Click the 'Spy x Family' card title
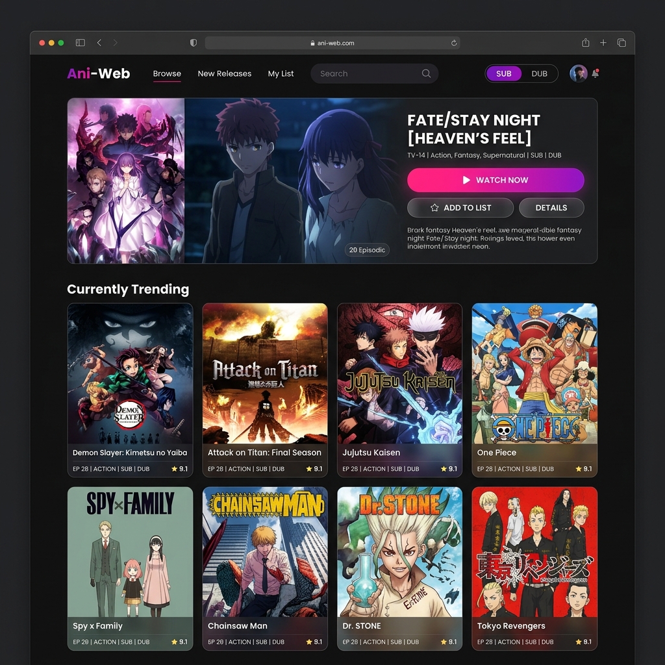The width and height of the screenshot is (665, 665). [x=97, y=626]
